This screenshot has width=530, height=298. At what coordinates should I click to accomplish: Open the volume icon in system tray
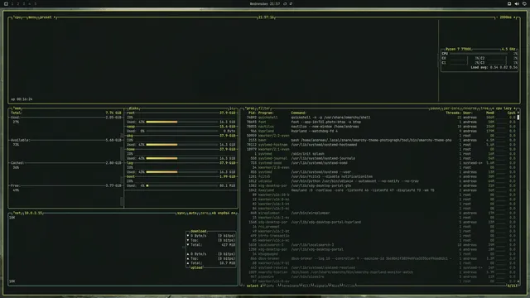pyautogui.click(x=517, y=3)
